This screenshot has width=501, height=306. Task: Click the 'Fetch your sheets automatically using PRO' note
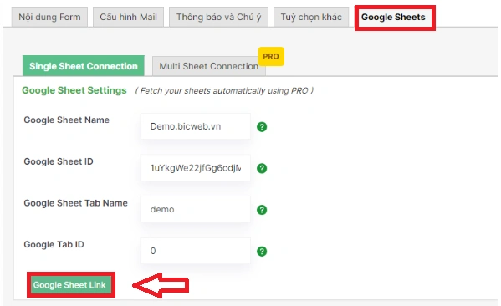point(224,91)
